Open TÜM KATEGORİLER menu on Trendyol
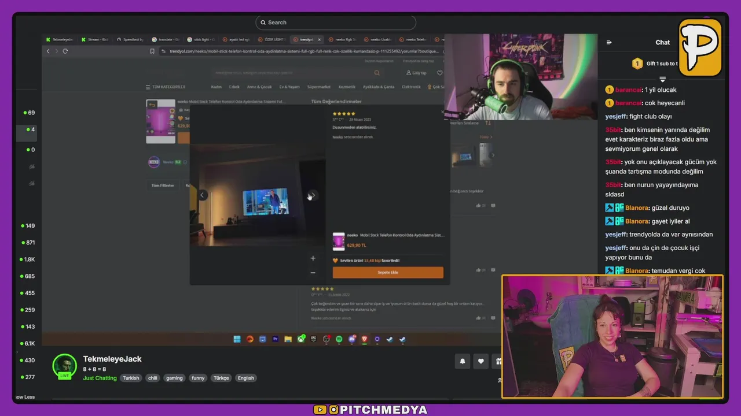The width and height of the screenshot is (741, 416). click(x=166, y=87)
